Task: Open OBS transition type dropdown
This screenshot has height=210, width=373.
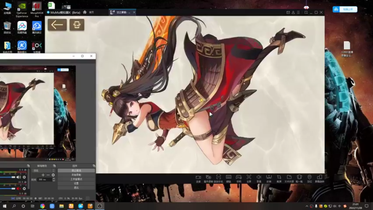Action: 43,170
